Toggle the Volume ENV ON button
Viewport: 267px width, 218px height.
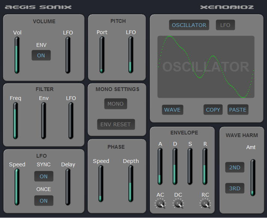41,55
